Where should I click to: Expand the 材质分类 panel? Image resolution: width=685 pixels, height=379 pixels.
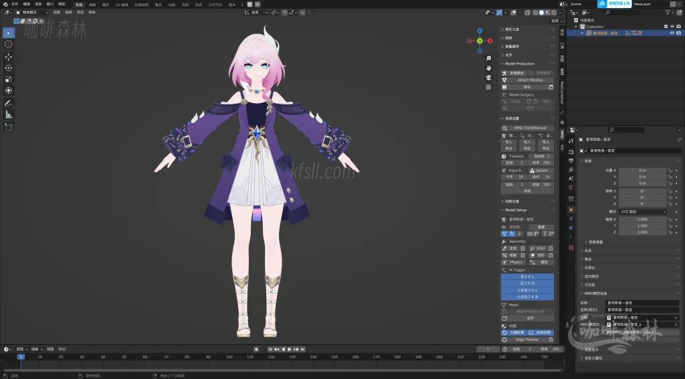(x=512, y=202)
